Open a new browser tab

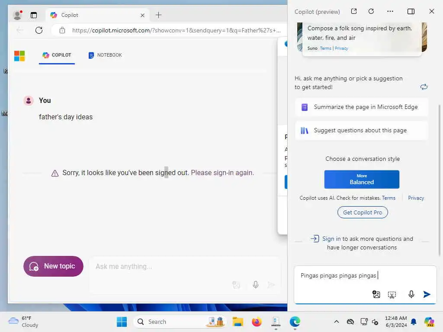pyautogui.click(x=158, y=15)
